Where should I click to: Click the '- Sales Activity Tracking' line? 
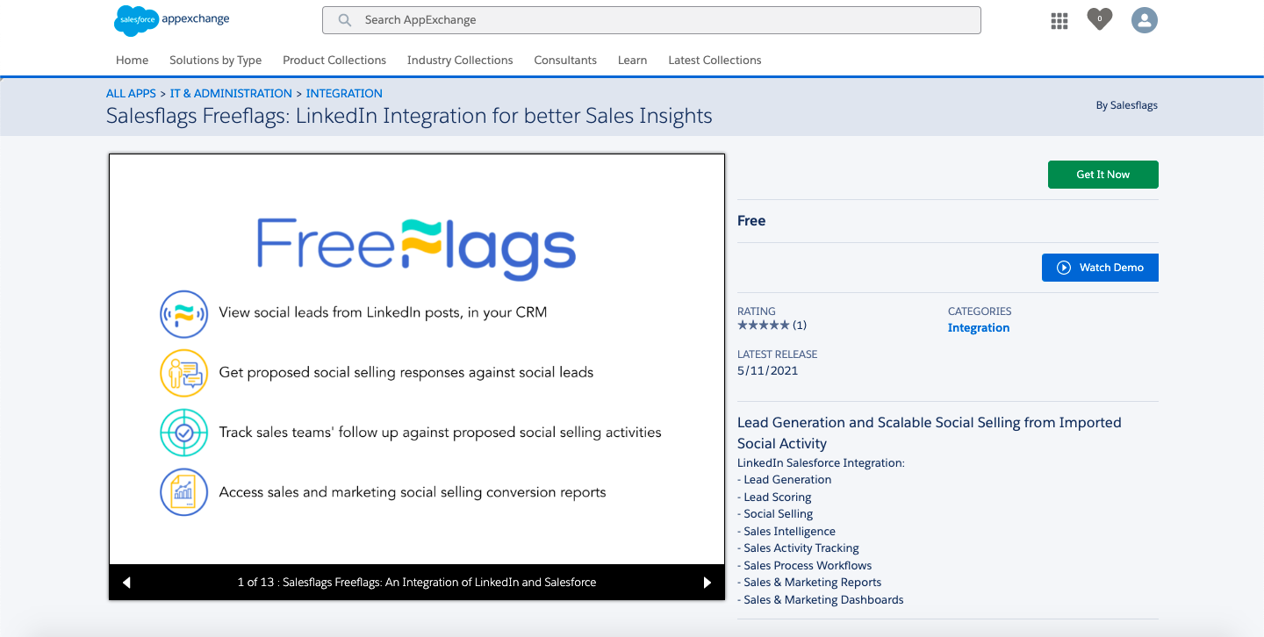(x=798, y=548)
